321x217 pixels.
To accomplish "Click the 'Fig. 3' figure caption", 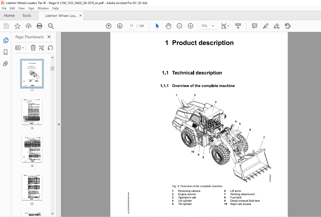I will (197, 186).
